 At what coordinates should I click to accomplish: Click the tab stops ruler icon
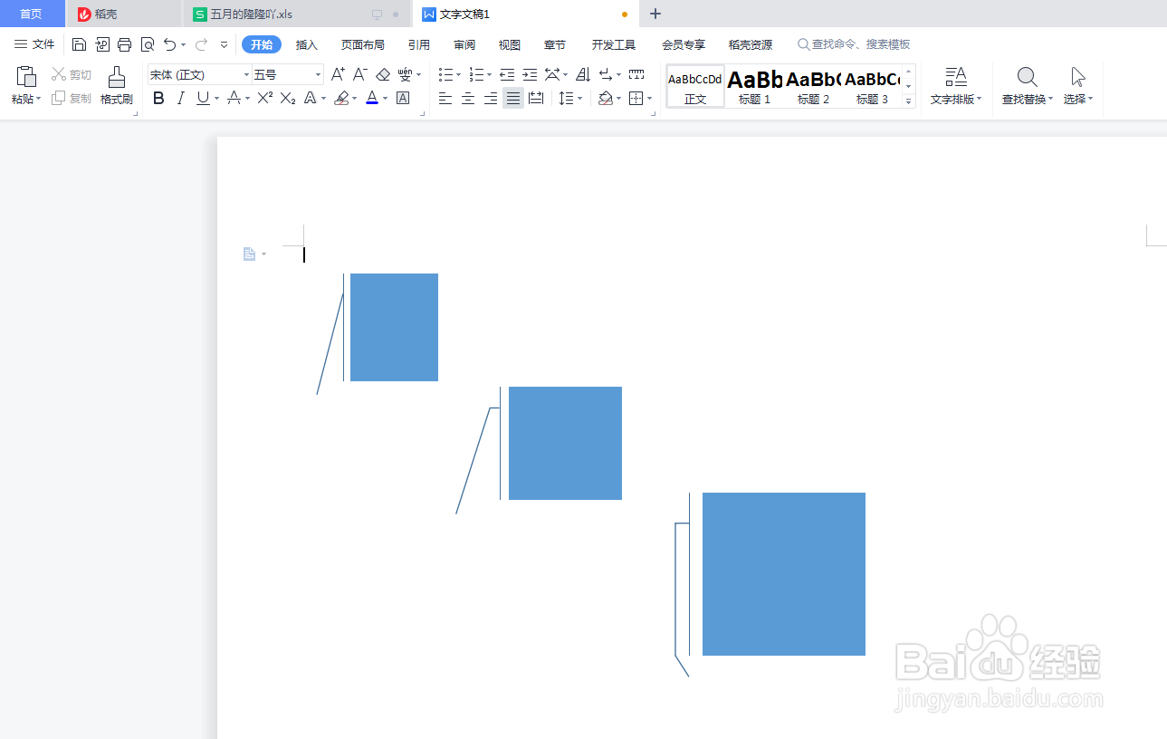coord(636,74)
